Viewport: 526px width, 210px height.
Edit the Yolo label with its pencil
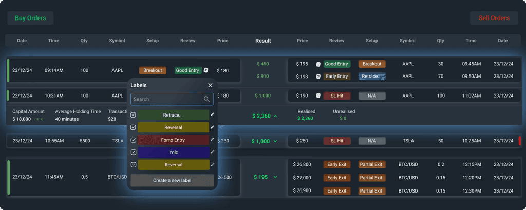(x=212, y=152)
